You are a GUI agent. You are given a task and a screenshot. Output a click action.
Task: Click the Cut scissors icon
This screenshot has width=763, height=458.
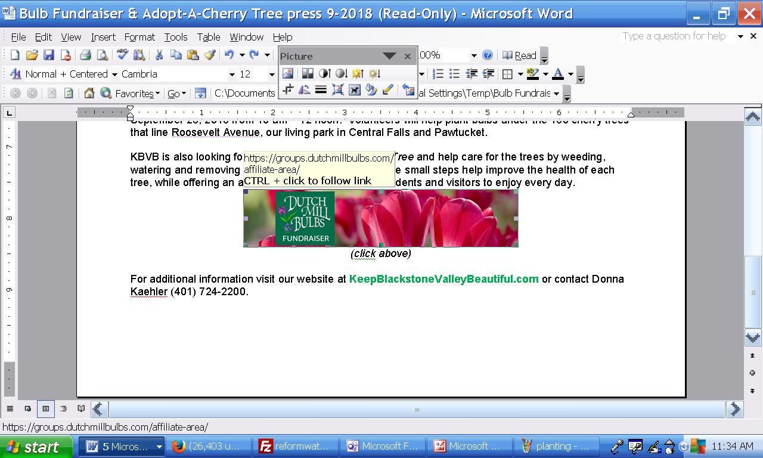(x=159, y=55)
